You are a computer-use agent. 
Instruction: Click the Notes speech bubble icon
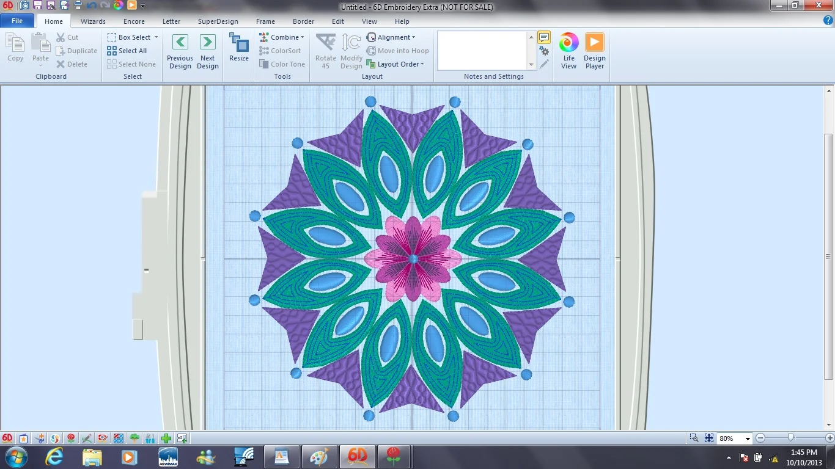point(544,38)
